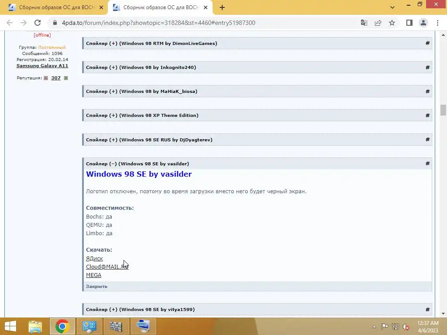Raise reputation with the plus icon
The image size is (447, 335).
tap(66, 78)
